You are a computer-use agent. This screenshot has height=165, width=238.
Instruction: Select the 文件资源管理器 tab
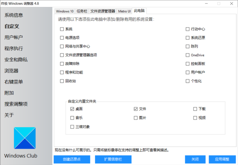pyautogui.click(x=103, y=11)
